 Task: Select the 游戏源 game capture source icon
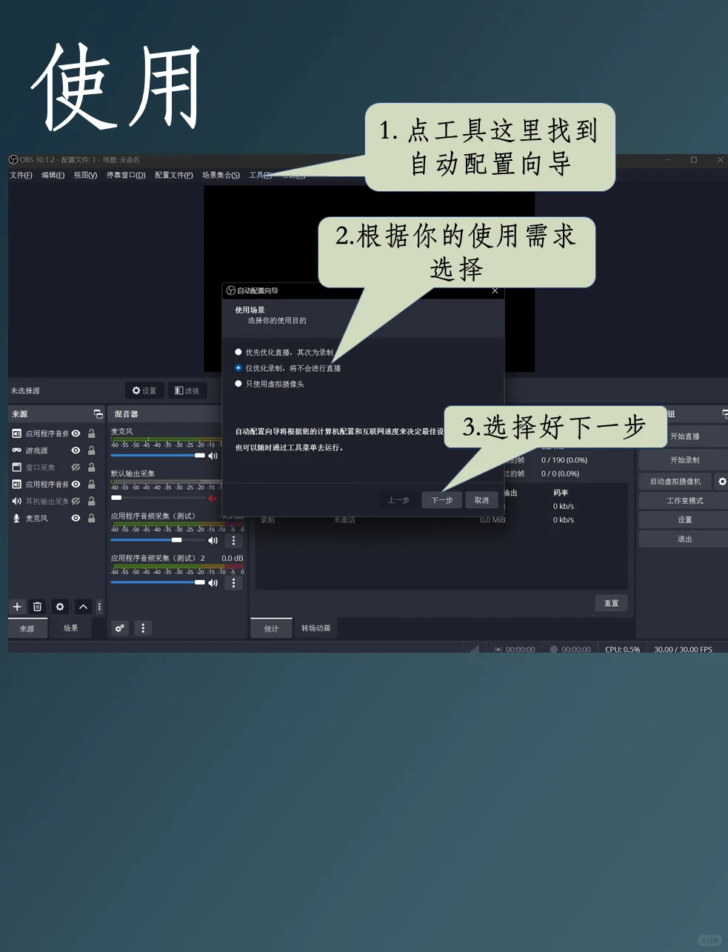16,450
